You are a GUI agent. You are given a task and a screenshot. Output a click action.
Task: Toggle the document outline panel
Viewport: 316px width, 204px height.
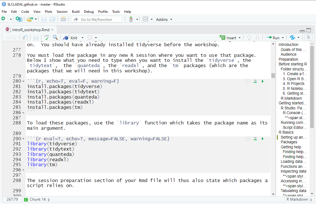[308, 38]
